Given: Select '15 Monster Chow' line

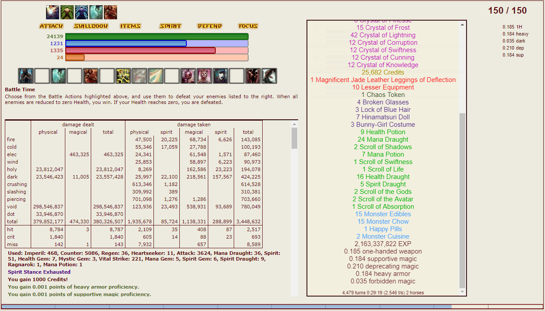Looking at the screenshot, I should (x=383, y=222).
